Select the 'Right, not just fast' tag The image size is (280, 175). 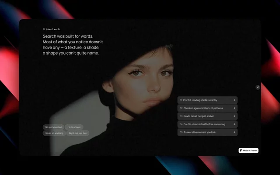(78, 133)
